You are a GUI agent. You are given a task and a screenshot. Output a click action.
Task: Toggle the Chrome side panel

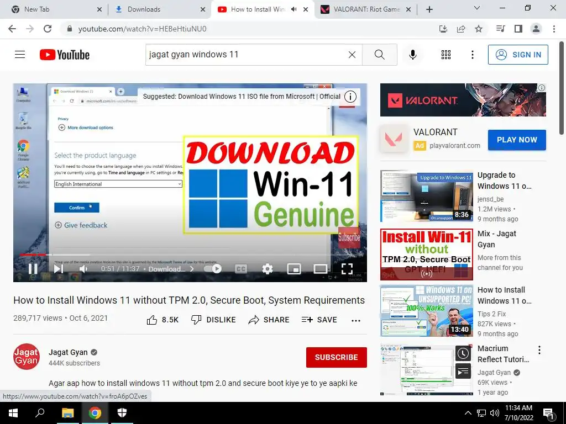pyautogui.click(x=518, y=29)
